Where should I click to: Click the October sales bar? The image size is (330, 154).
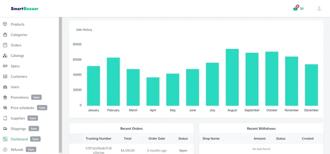(272, 79)
